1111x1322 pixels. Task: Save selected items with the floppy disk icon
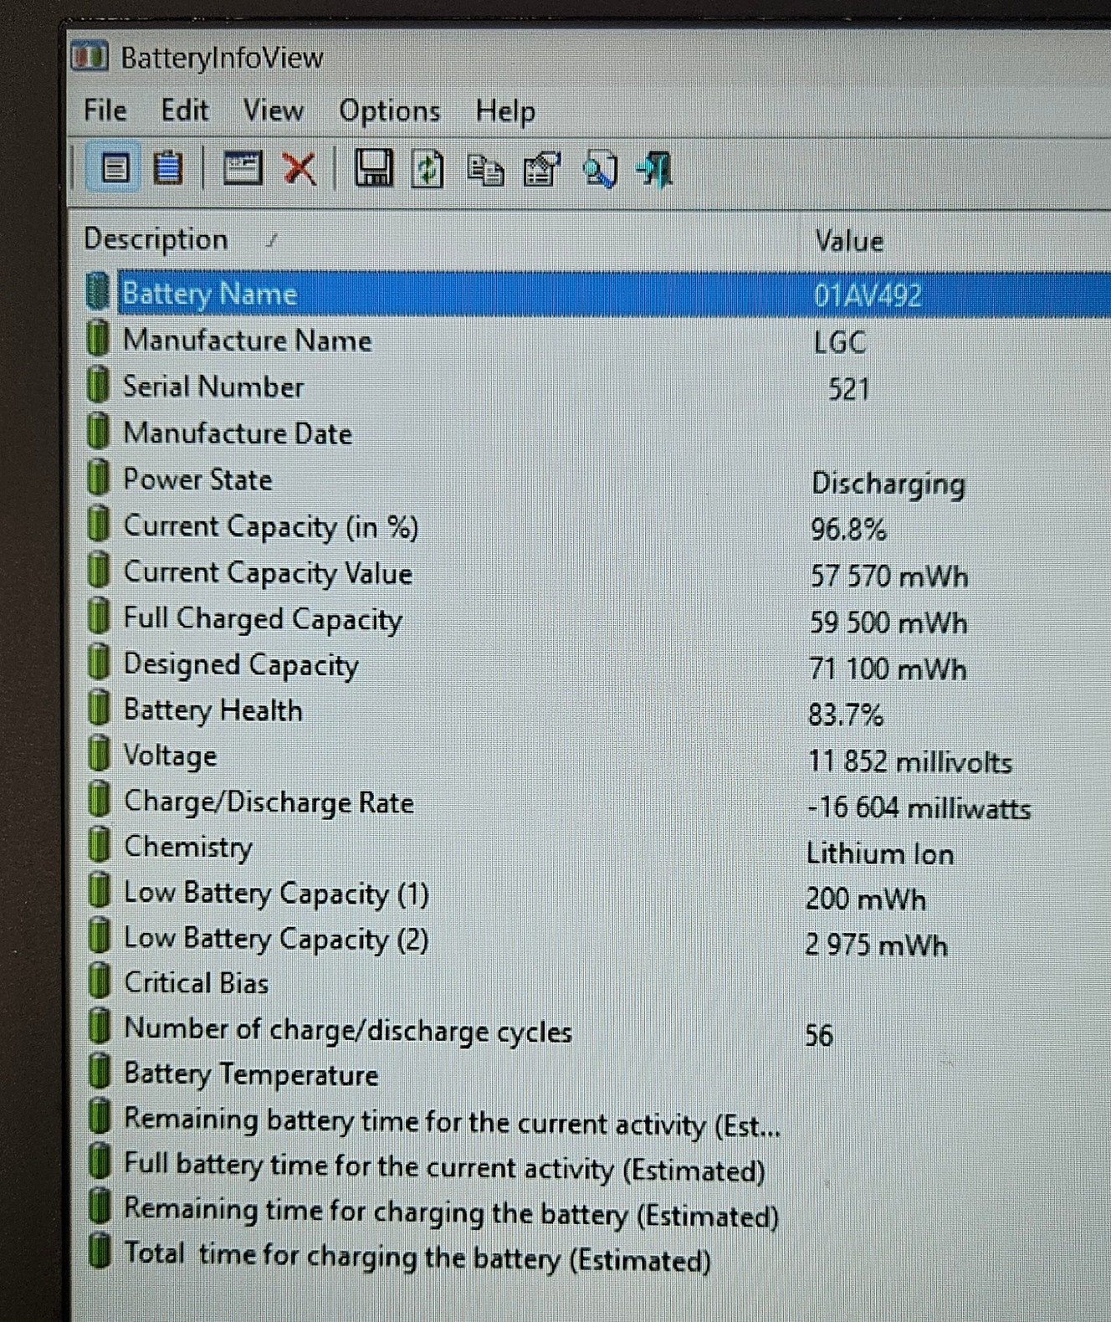point(373,168)
